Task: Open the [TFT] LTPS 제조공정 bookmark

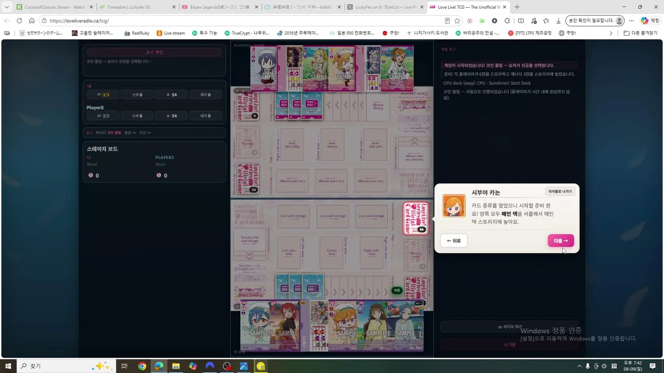Action: click(x=530, y=33)
